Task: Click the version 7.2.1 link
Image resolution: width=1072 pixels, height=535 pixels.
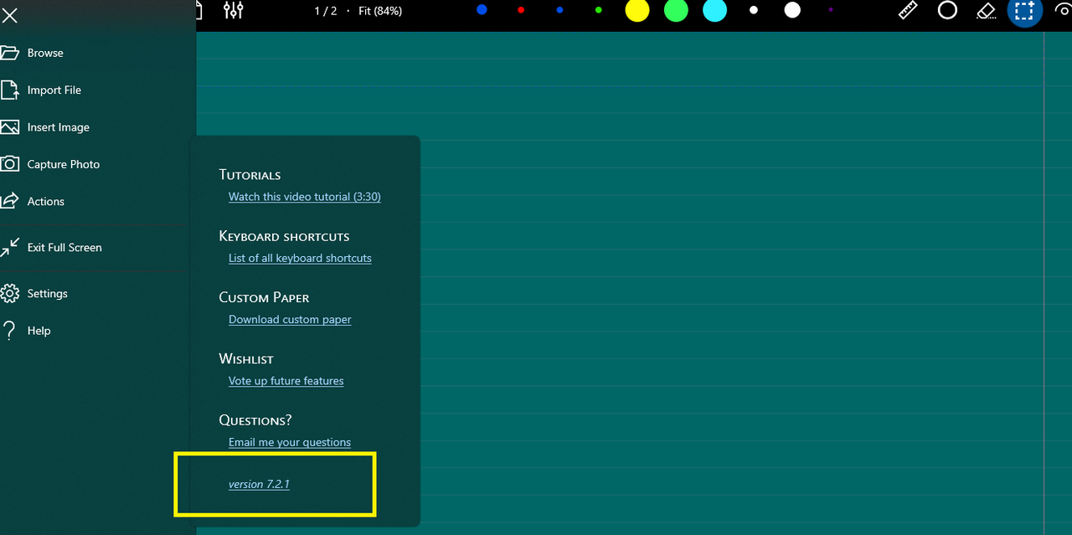Action: click(259, 484)
